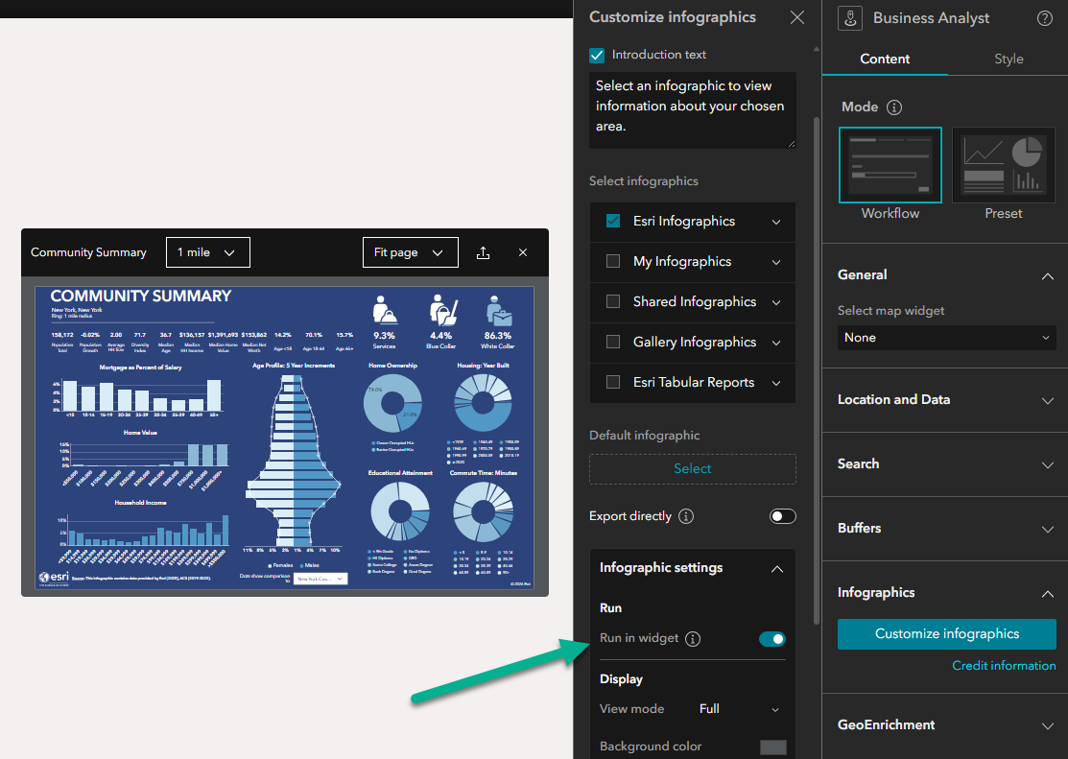Click the Home Ownership donut chart
The image size is (1068, 759).
click(393, 403)
